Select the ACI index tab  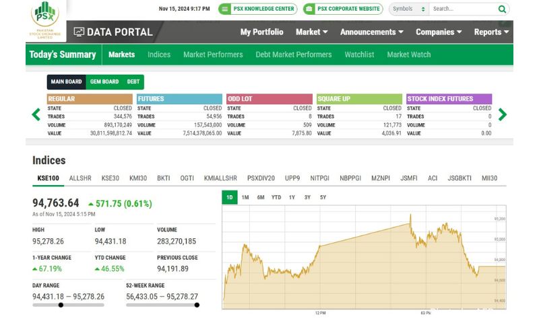433,178
